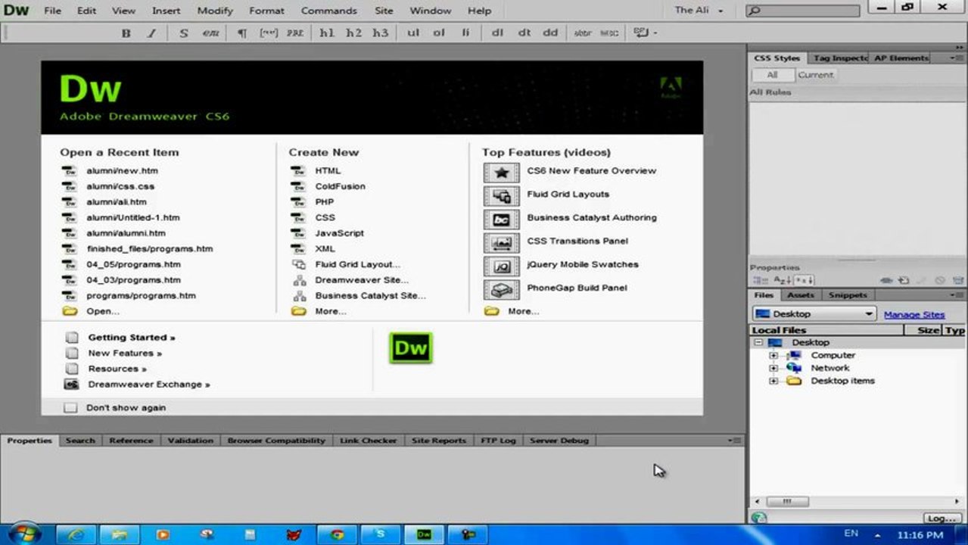968x545 pixels.
Task: Insert Abbreviation (abbr) tag
Action: coord(582,33)
